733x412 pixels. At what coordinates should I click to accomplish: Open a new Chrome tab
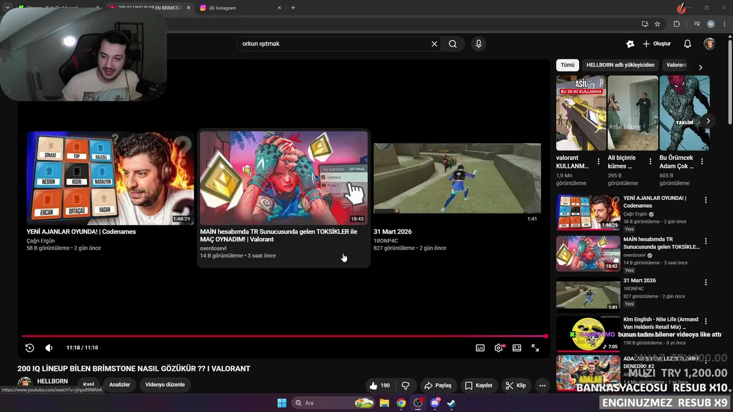tap(293, 8)
